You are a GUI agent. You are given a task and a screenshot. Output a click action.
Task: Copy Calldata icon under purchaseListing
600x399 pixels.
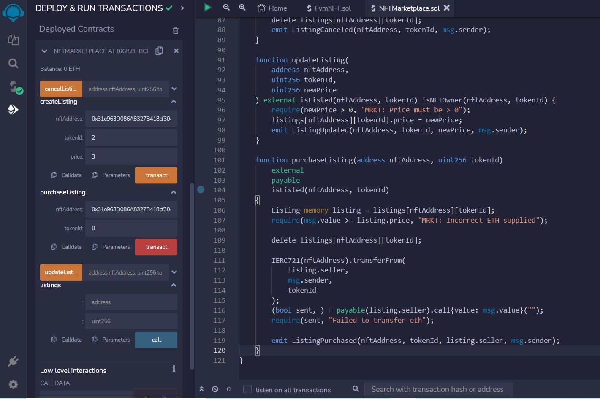pyautogui.click(x=54, y=247)
